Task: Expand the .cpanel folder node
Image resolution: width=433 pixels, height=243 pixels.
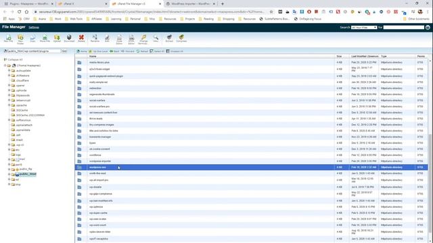Action: [9, 86]
